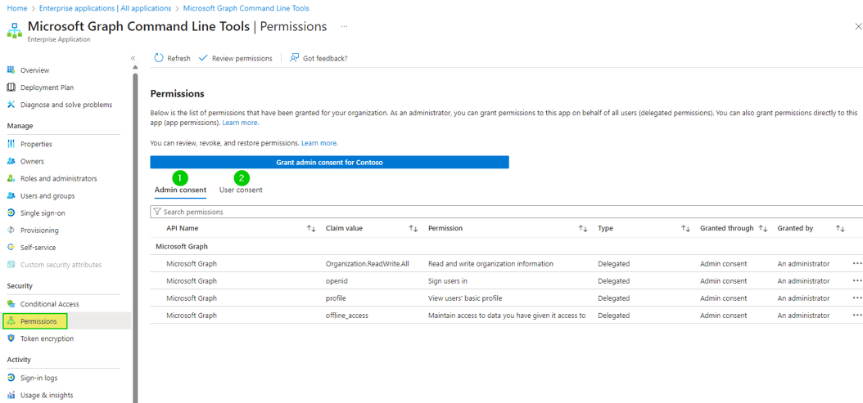Click the Organization.ReadWrite.All claim value

(367, 264)
